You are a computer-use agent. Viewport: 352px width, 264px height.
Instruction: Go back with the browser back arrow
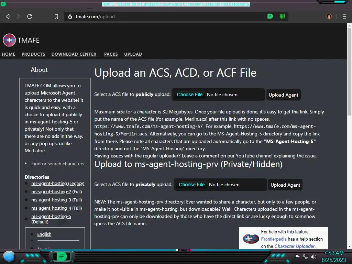tap(8, 16)
